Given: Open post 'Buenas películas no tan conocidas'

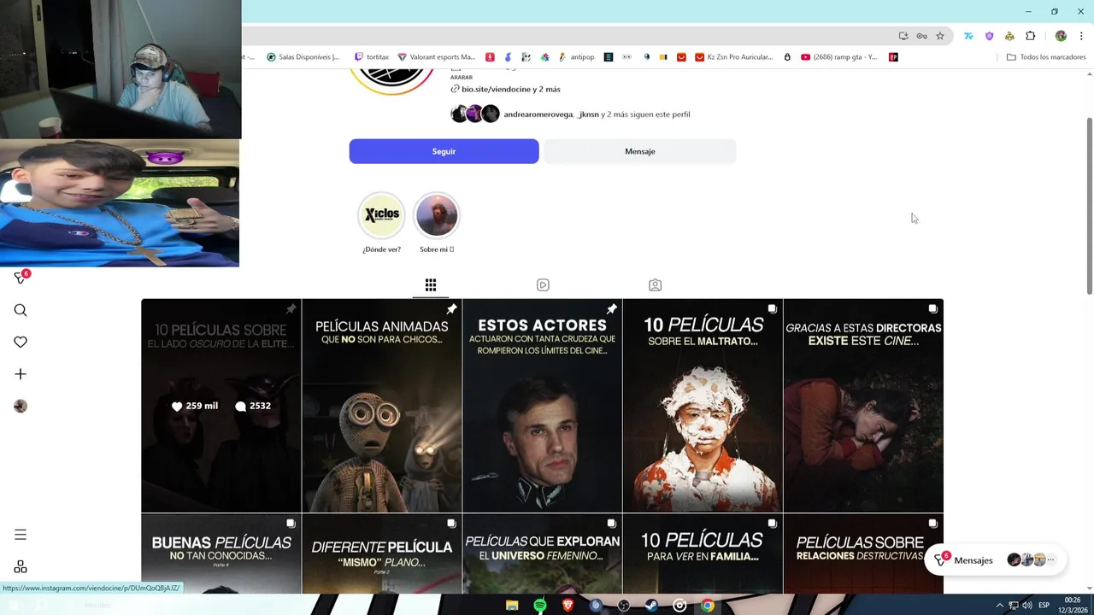Looking at the screenshot, I should pos(221,553).
